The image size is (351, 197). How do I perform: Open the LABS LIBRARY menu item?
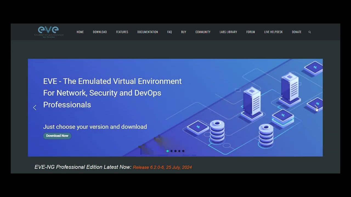coord(228,32)
